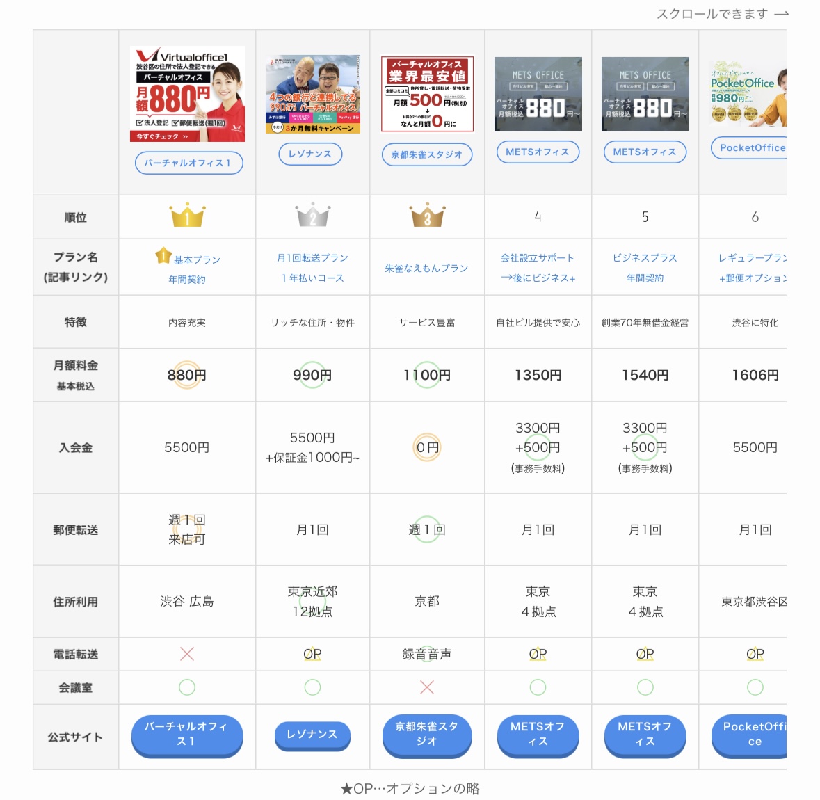This screenshot has width=820, height=800.
Task: Click the 渋谷に特化 feature cell
Action: 743,322
